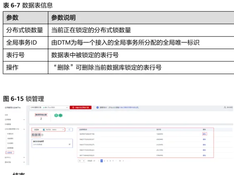Viewport: 234px width, 175px height.
Task: Go to page 3 in pagination
Action: tap(107, 161)
